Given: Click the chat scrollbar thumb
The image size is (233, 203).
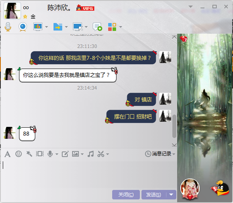Looking at the screenshot, I should 174,126.
